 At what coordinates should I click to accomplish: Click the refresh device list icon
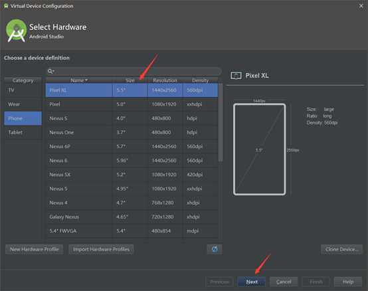215,249
